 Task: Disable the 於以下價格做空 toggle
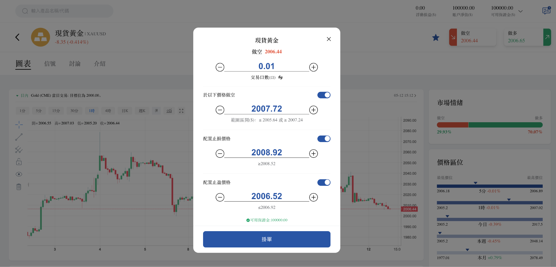(x=324, y=95)
